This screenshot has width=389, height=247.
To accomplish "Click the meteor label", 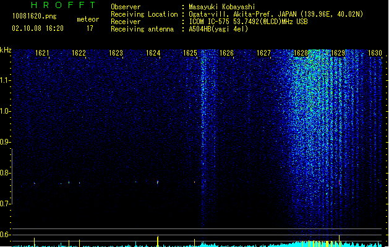I will point(88,19).
